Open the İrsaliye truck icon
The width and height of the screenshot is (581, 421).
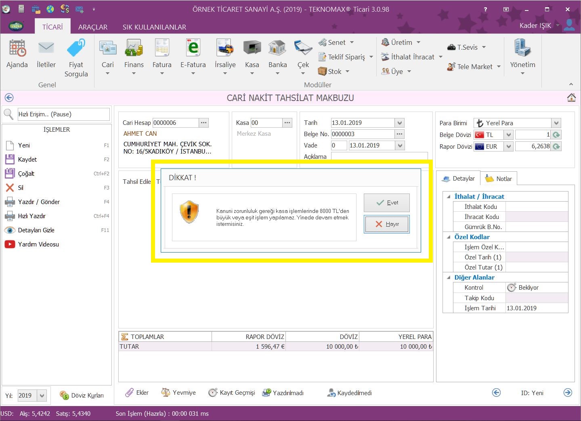pyautogui.click(x=225, y=48)
